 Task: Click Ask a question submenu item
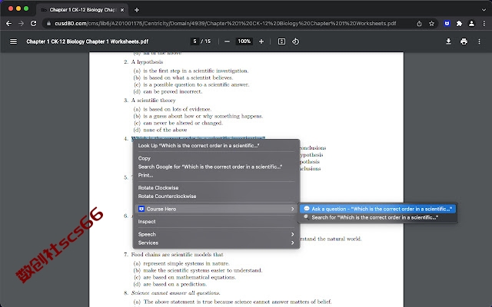[x=377, y=209]
